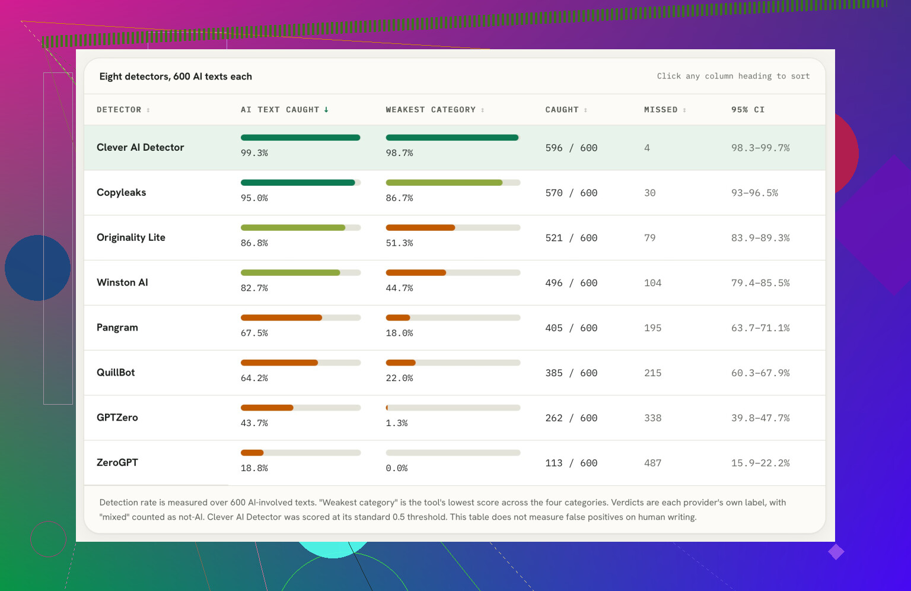The image size is (911, 591).
Task: Click the 385 / 600 caught value
Action: point(571,373)
